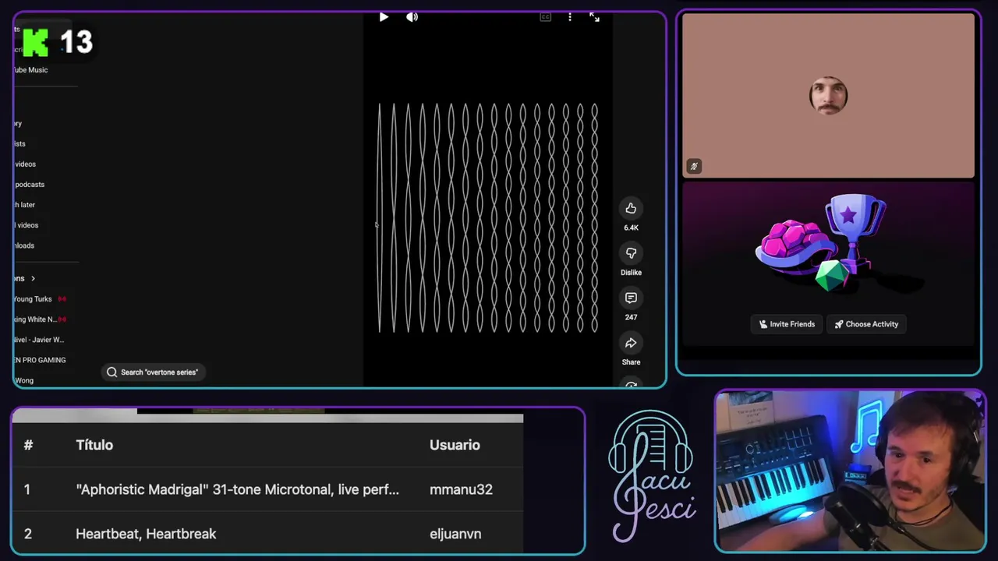Image resolution: width=998 pixels, height=561 pixels.
Task: Click the user avatar in the call tile
Action: 828,96
